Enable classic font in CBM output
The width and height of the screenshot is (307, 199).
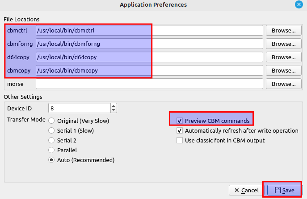(180, 140)
